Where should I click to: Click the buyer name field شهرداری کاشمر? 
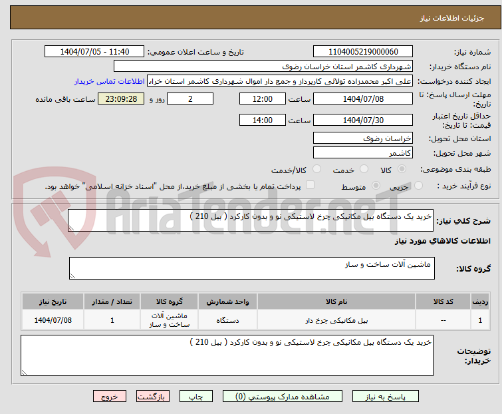point(263,67)
